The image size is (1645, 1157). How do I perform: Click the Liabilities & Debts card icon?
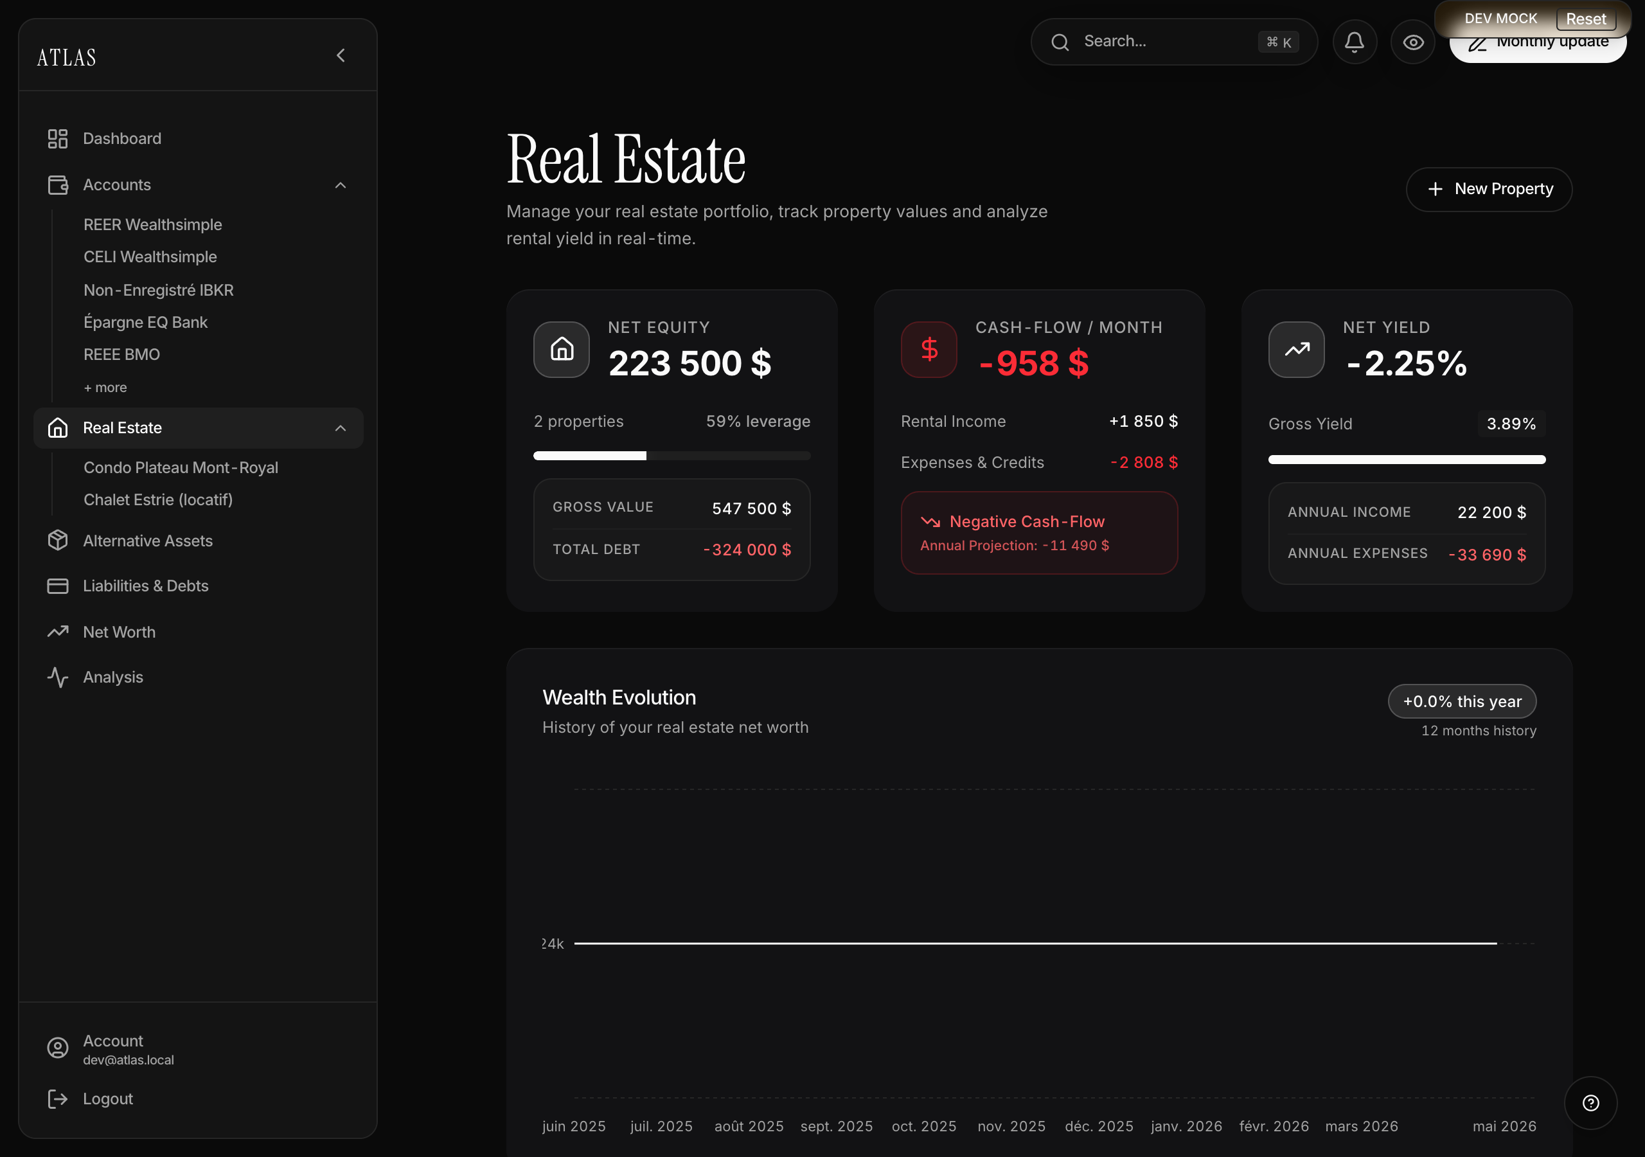(x=57, y=586)
